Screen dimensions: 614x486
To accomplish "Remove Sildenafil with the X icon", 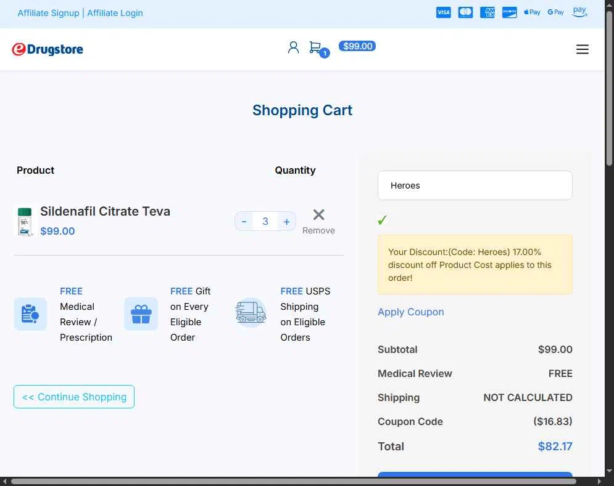I will coord(319,214).
